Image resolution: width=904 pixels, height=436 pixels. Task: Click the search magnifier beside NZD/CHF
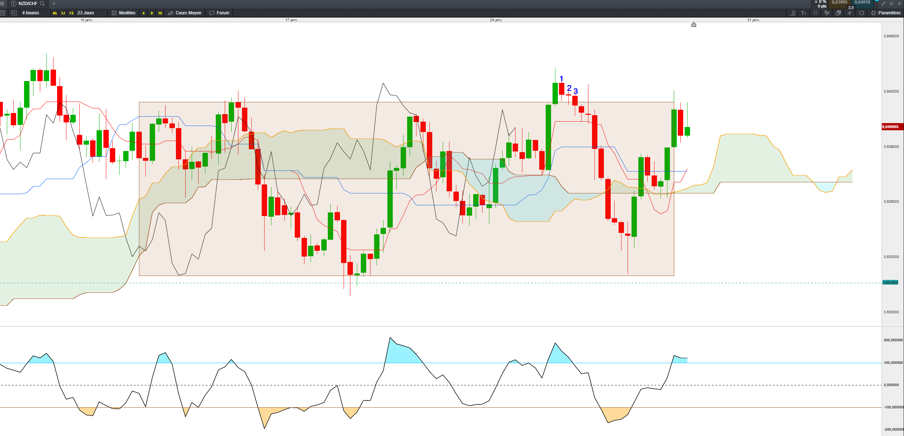[x=42, y=4]
